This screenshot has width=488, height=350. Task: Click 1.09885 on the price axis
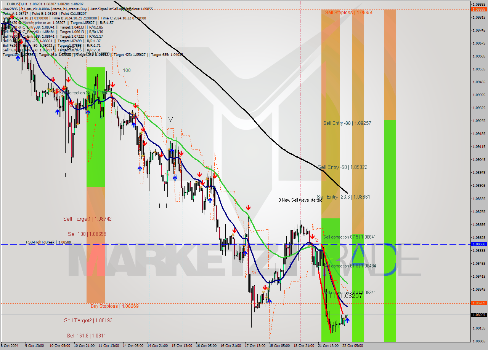coord(479,4)
